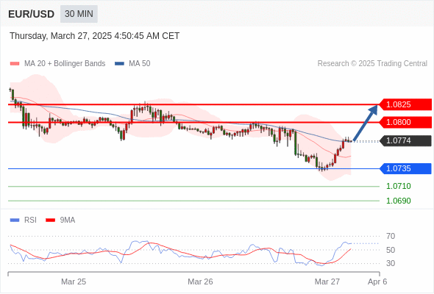Click the 9MA legend red swatch
The image size is (434, 294).
pyautogui.click(x=50, y=220)
